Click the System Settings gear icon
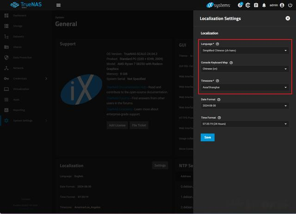The image size is (296, 214). 6,121
